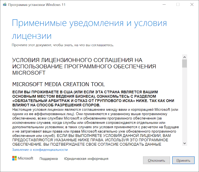This screenshot has width=199, height=172.
Task: Click the Windows 11 setup title bar icon
Action: (5, 5)
